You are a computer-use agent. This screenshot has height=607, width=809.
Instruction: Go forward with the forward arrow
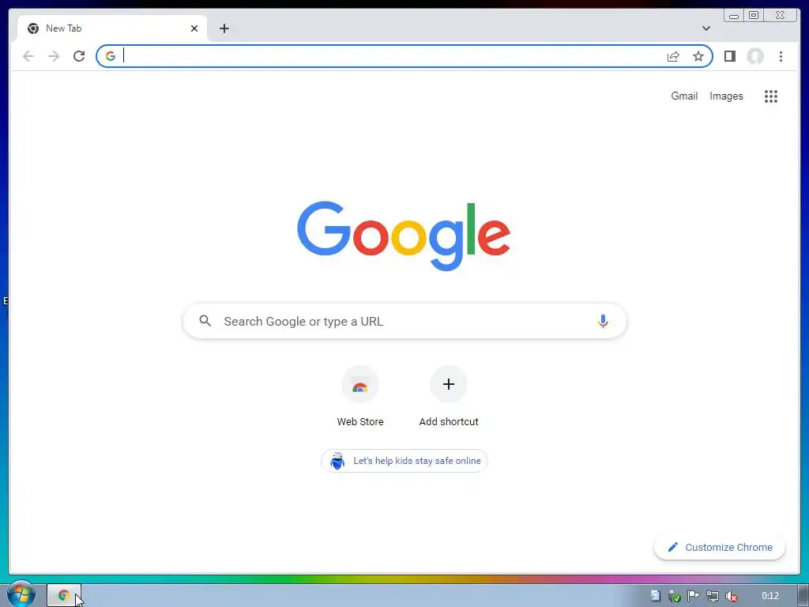54,56
